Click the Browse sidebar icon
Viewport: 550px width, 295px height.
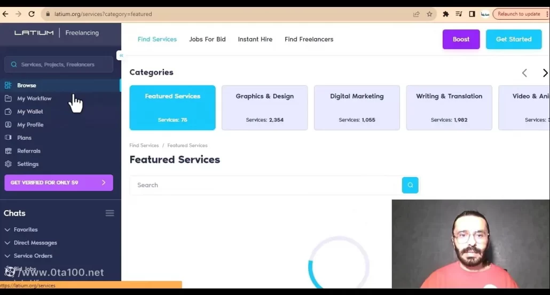pos(8,85)
